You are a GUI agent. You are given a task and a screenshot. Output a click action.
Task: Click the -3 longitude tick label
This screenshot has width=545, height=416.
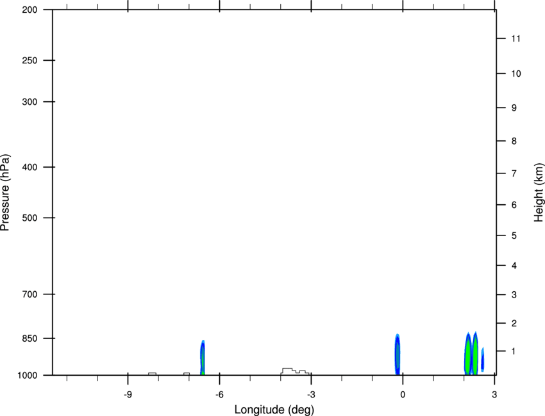pyautogui.click(x=311, y=395)
